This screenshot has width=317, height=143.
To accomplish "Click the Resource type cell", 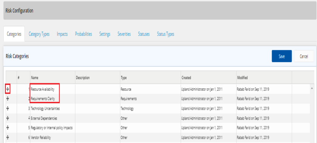I will [x=150, y=89].
